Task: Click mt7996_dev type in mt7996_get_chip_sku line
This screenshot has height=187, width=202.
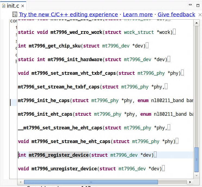Action: (116, 46)
